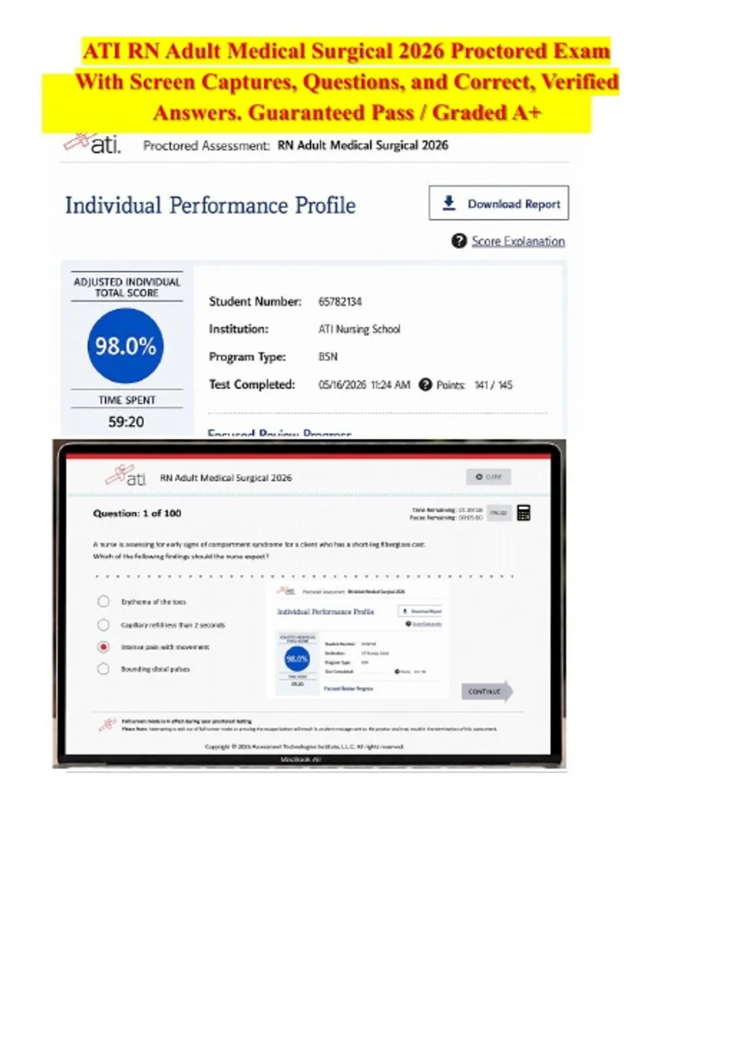Viewport: 748px width, 1060px height.
Task: Select 'Capillary refill less than 2 seconds' option
Action: pos(103,624)
